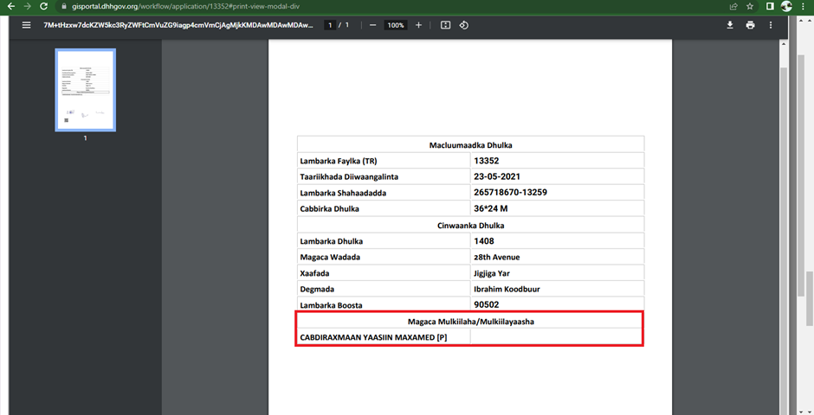Share this page from the address bar
The image size is (814, 415).
tap(733, 7)
